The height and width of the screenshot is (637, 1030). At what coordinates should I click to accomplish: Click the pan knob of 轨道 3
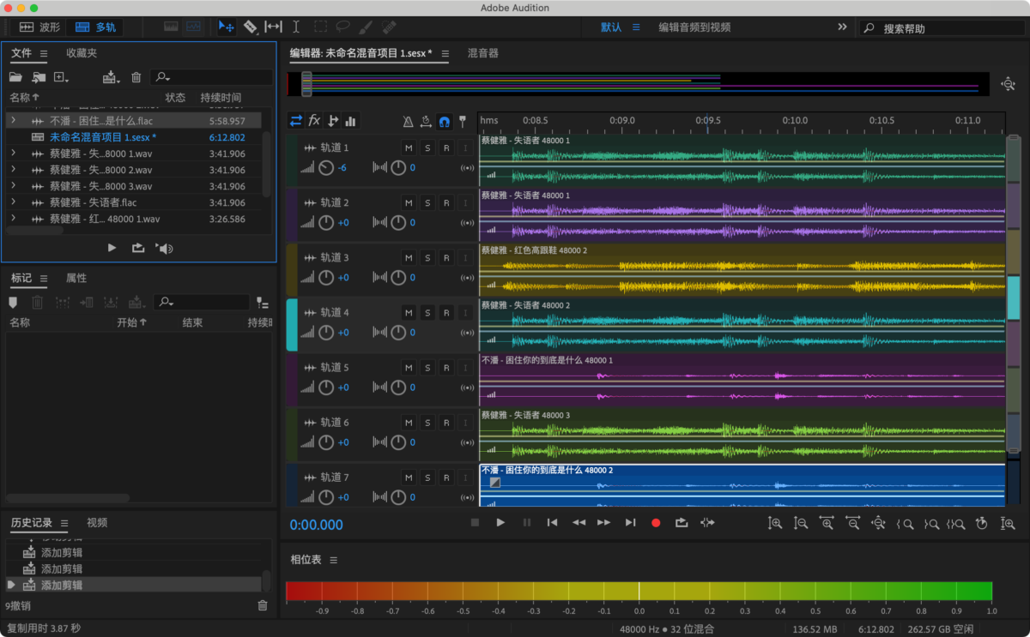[398, 278]
